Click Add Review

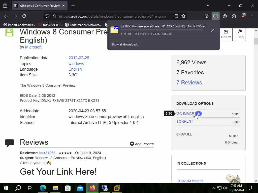pyautogui.click(x=142, y=144)
